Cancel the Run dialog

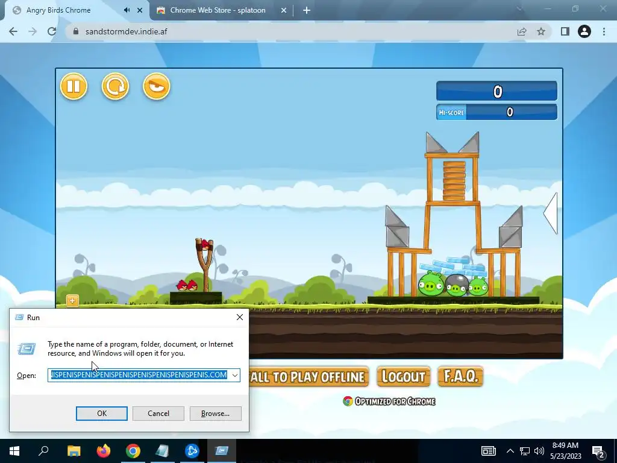(x=158, y=414)
